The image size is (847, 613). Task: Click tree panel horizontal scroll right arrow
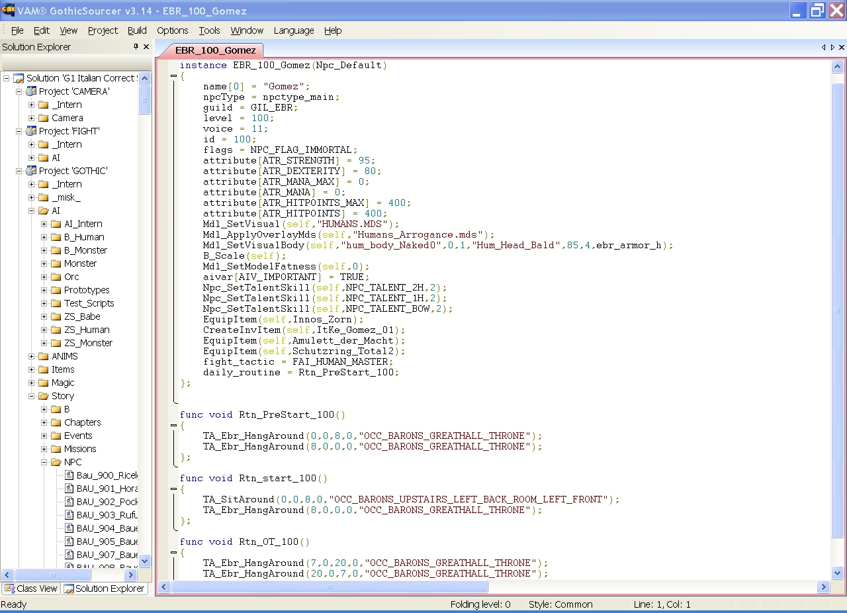pyautogui.click(x=131, y=575)
